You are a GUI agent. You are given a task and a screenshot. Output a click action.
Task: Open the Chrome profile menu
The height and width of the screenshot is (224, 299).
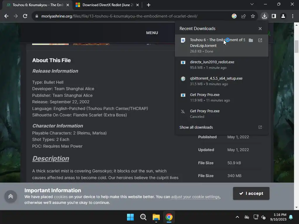(x=283, y=16)
